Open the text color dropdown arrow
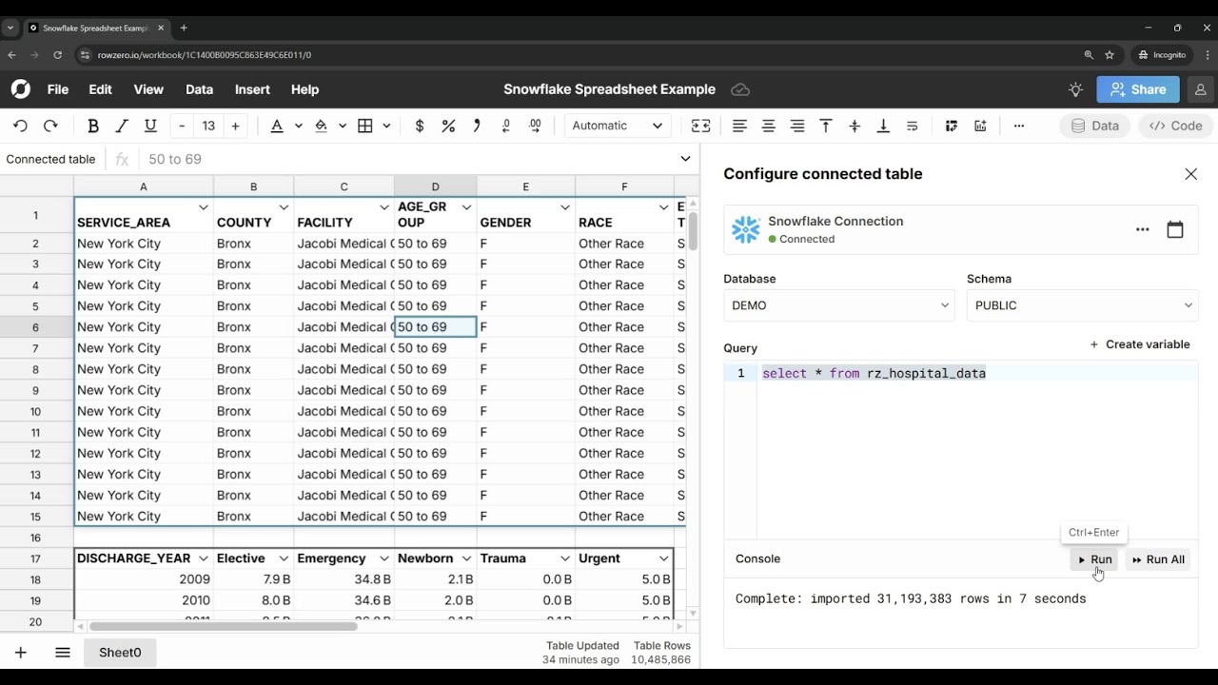 (x=298, y=126)
